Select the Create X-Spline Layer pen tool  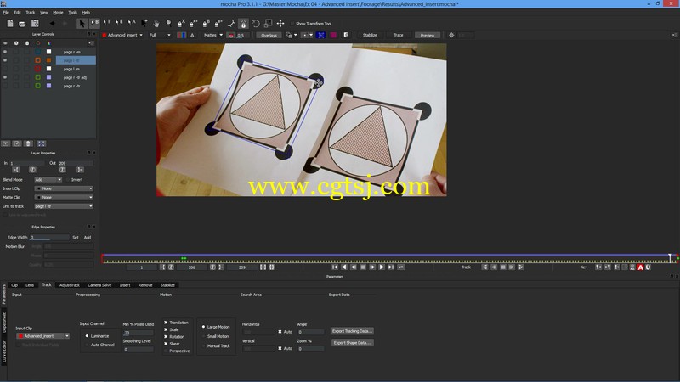(181, 24)
